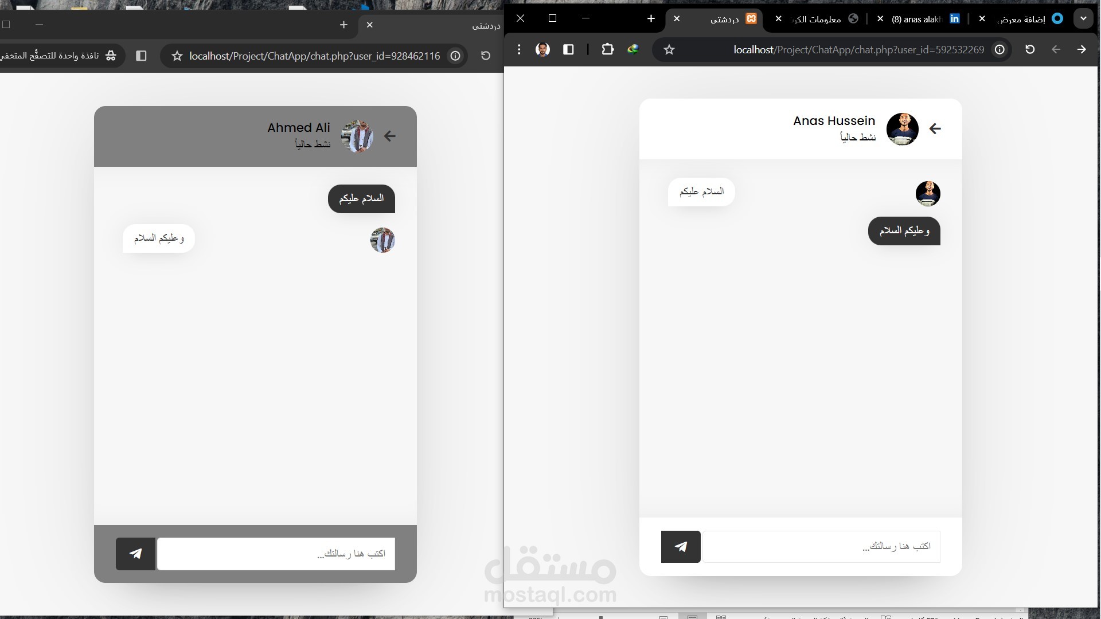
Task: Open the tab search dropdown arrow
Action: (x=1083, y=18)
